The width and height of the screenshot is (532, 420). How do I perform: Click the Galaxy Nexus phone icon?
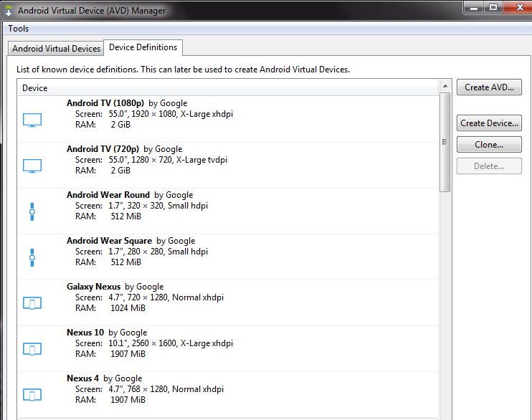point(32,303)
